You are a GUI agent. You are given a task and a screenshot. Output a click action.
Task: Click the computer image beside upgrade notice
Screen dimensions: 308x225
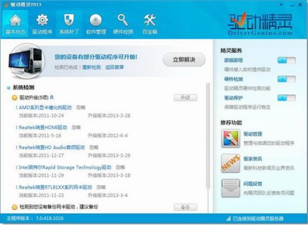27,61
